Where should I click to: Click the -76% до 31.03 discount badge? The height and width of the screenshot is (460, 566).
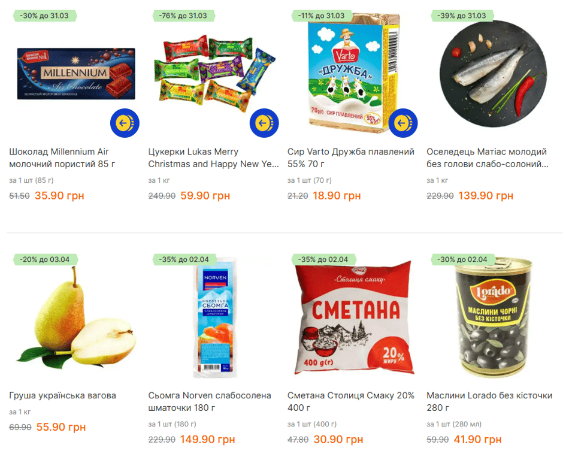[x=183, y=16]
